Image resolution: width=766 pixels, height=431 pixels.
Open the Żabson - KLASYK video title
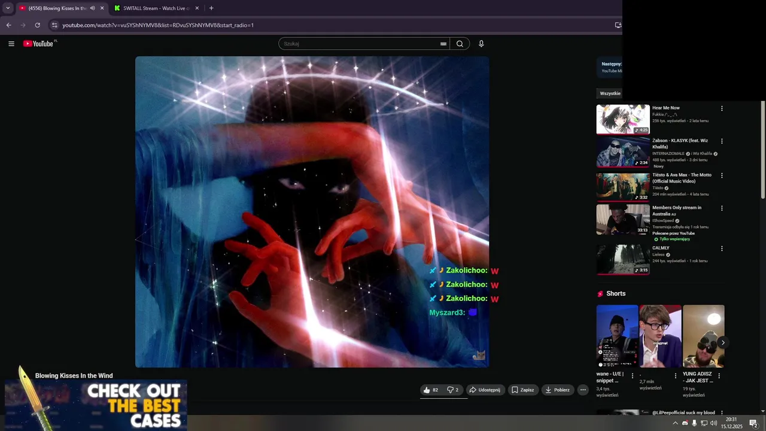680,144
